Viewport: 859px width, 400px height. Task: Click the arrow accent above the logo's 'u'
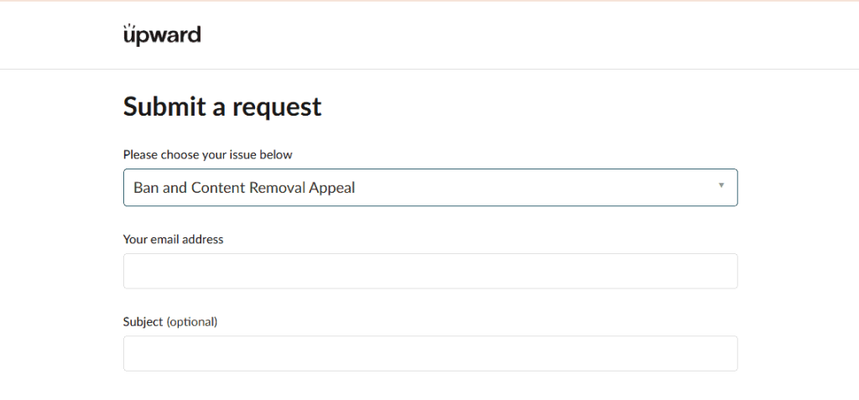pyautogui.click(x=128, y=27)
